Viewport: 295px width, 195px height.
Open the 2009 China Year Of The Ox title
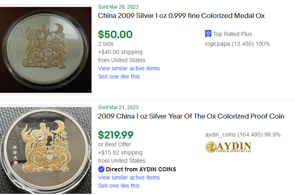point(191,116)
